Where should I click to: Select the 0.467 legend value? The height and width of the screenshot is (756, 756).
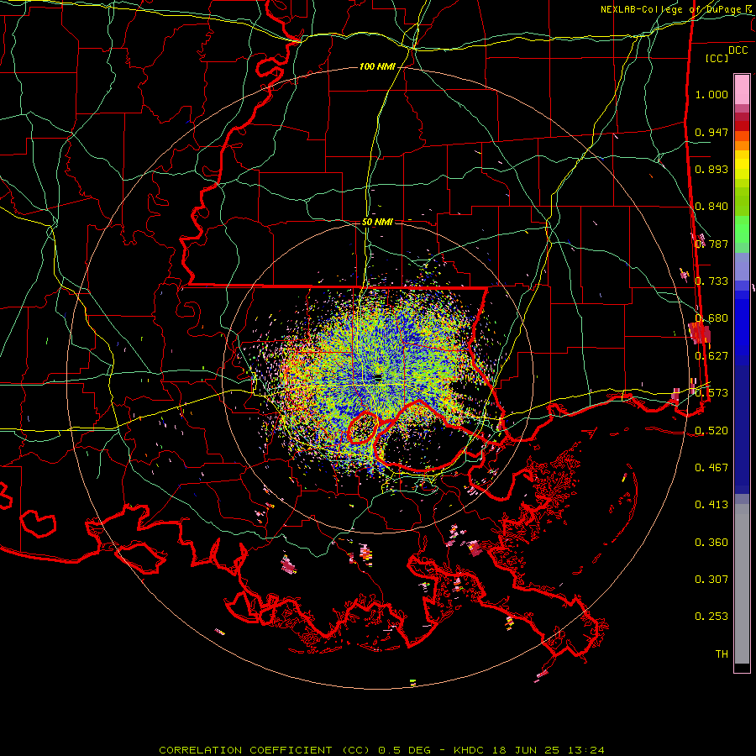pos(711,468)
